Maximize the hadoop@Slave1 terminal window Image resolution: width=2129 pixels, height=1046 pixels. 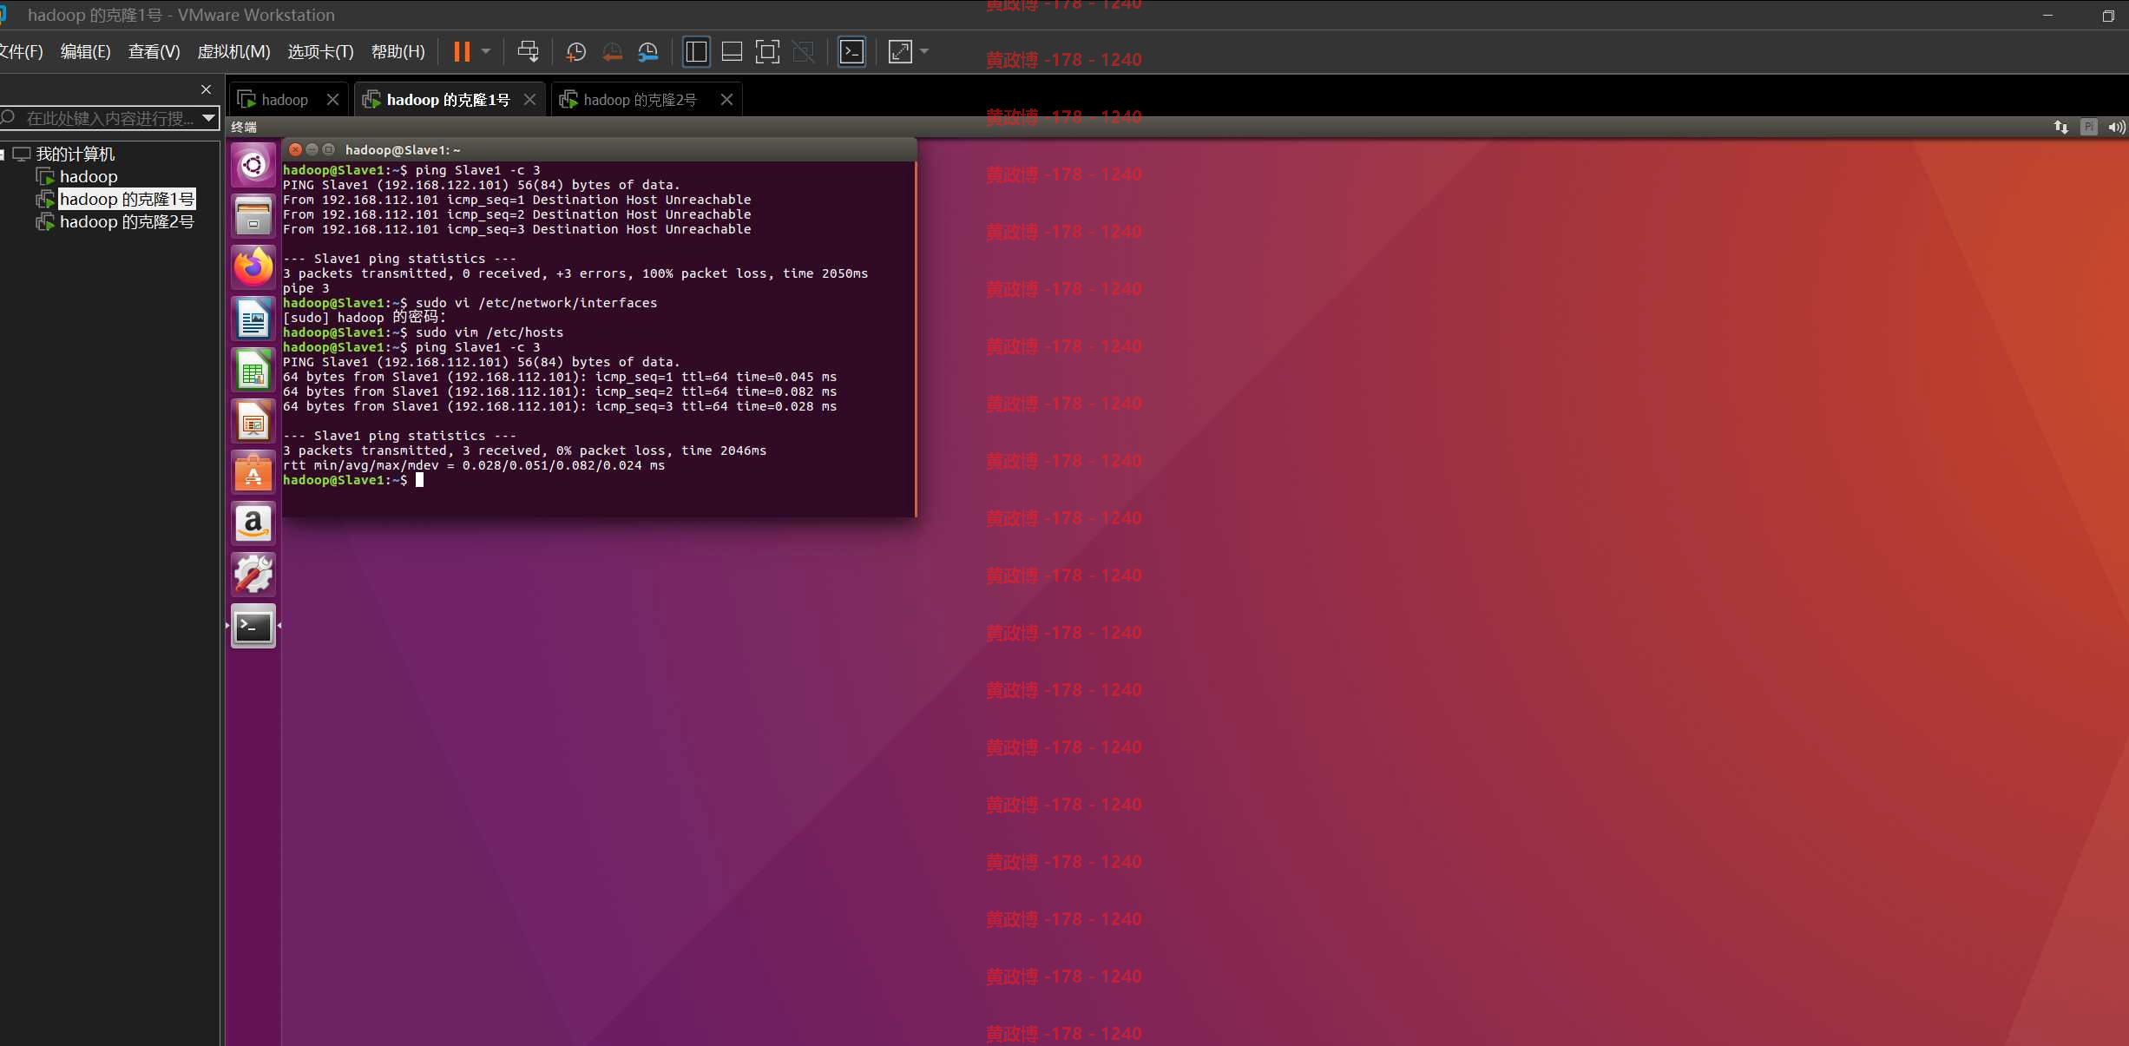tap(328, 149)
